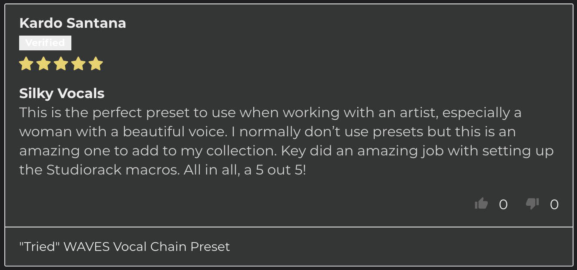This screenshot has width=577, height=270.
Task: Click the Silky Vocals review title
Action: (62, 93)
